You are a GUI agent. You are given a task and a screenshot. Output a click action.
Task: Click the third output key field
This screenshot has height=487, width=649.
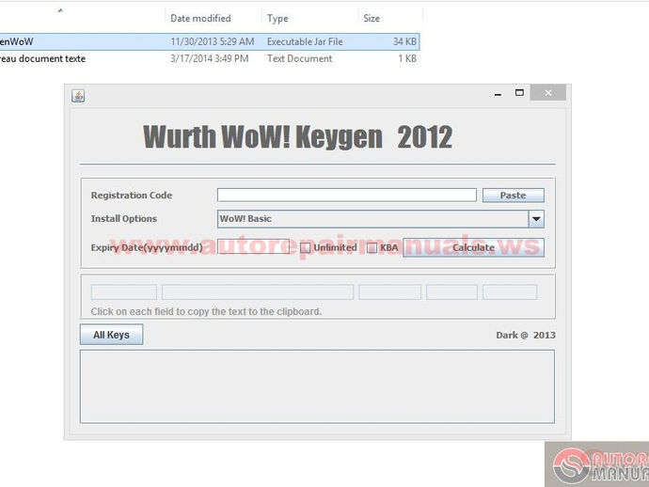[x=390, y=292]
